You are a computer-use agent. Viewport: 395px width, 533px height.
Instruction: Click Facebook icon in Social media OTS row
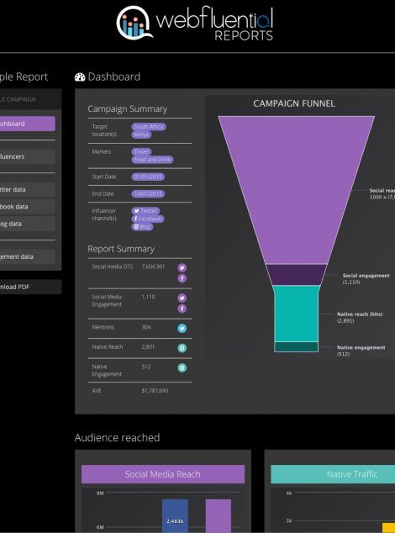(182, 278)
